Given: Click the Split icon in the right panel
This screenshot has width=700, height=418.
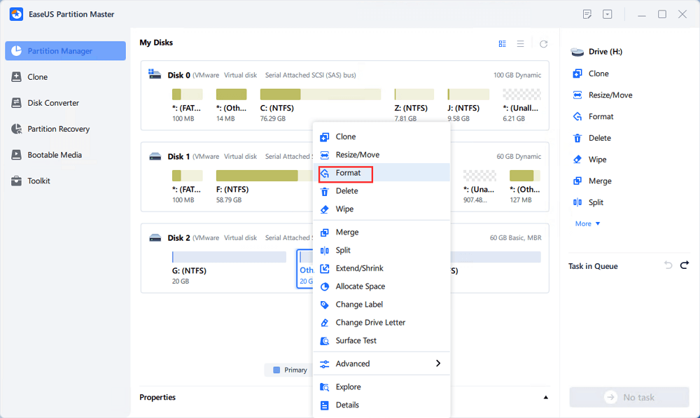Looking at the screenshot, I should pyautogui.click(x=577, y=202).
